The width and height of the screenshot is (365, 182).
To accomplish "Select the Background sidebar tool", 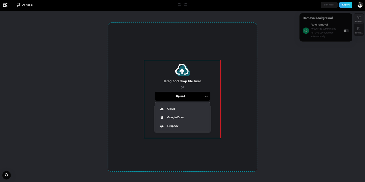I will (x=359, y=30).
